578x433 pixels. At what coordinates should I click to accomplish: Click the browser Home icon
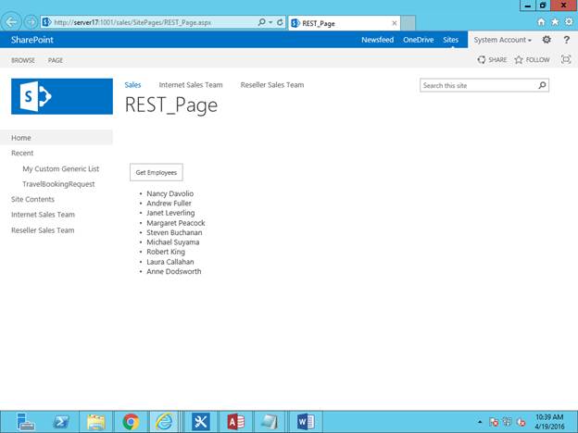[541, 22]
